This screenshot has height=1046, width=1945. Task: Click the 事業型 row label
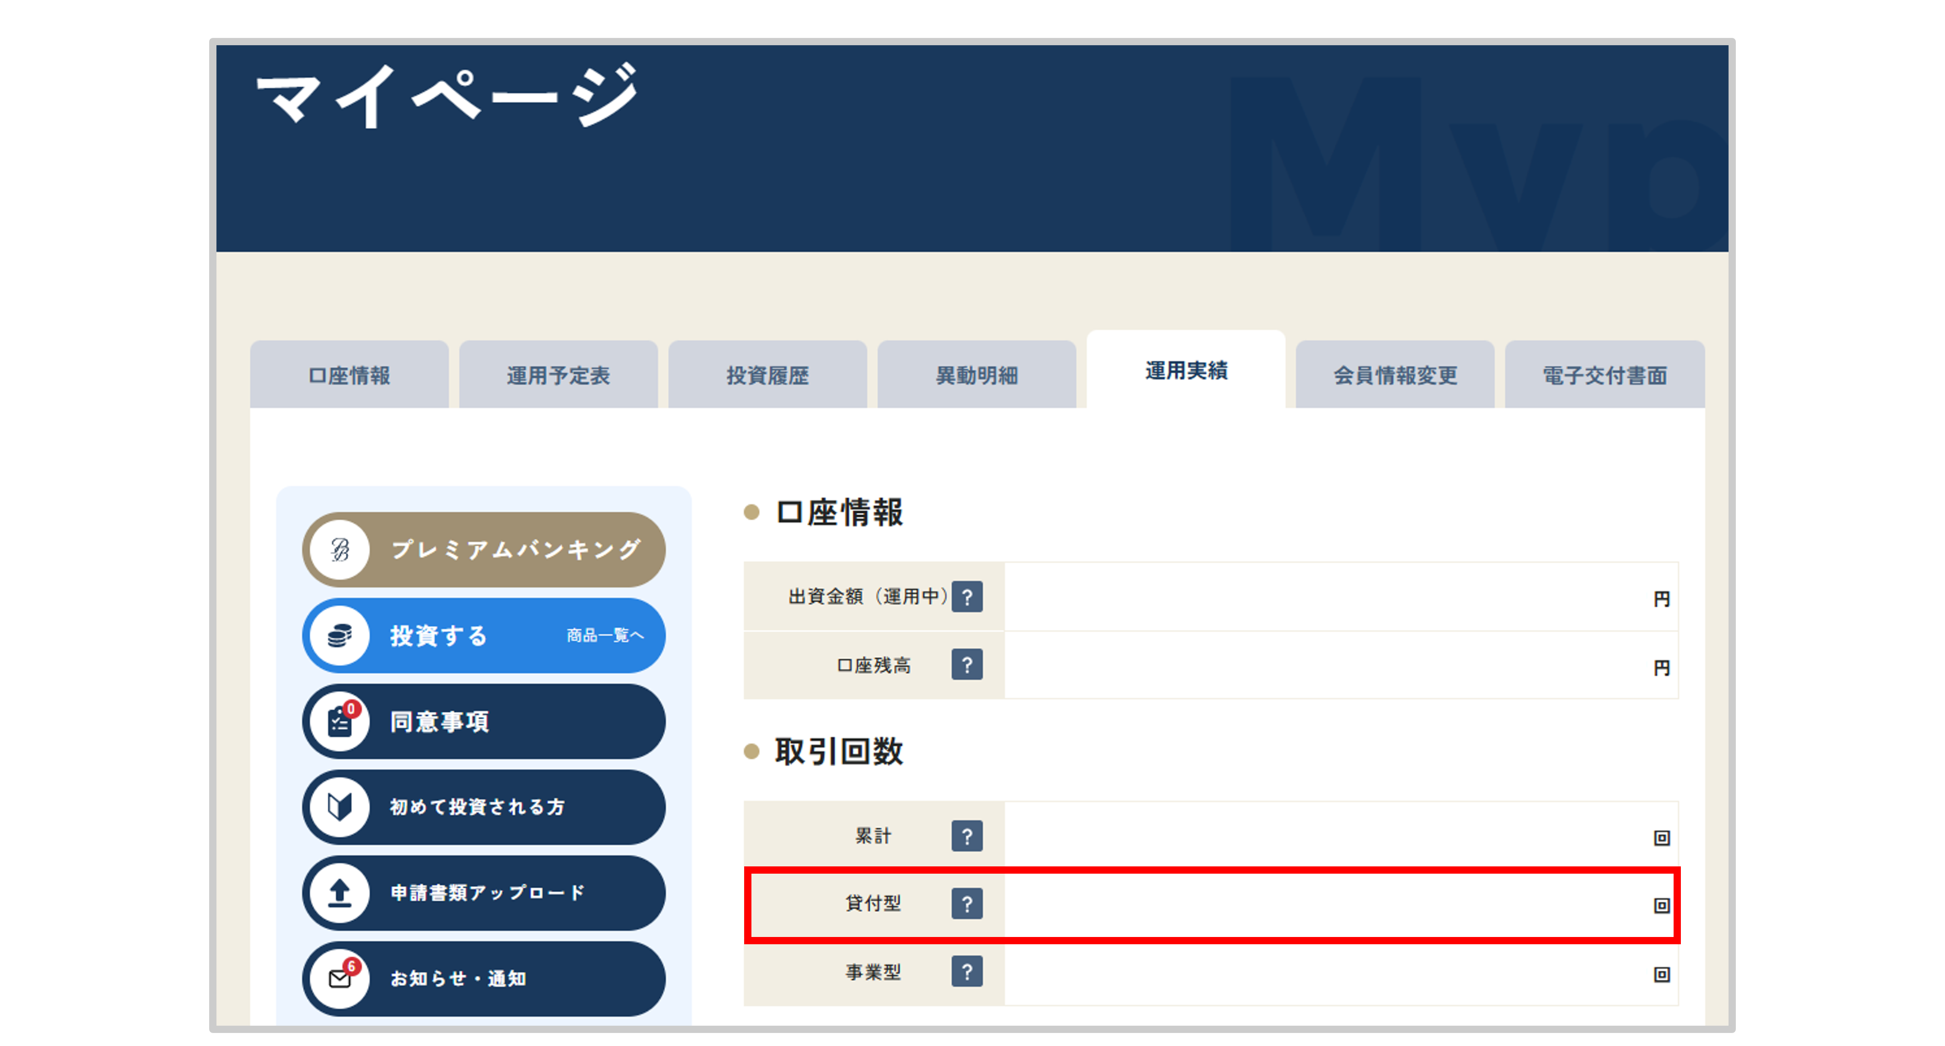[x=873, y=972]
